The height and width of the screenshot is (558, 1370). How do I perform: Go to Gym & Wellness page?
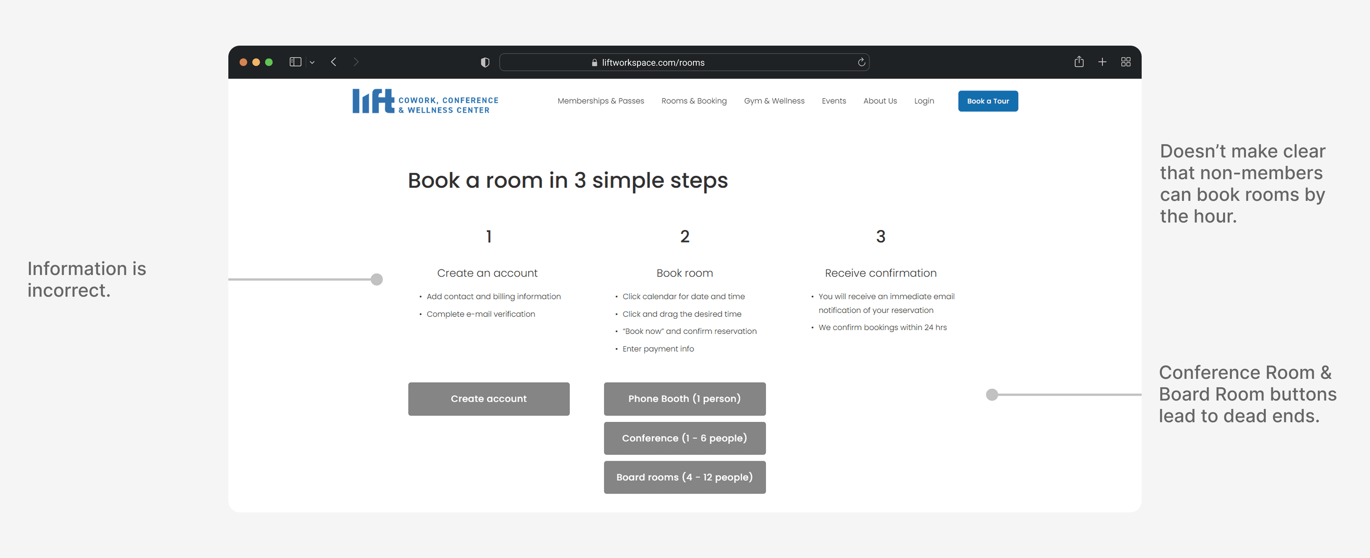tap(774, 101)
